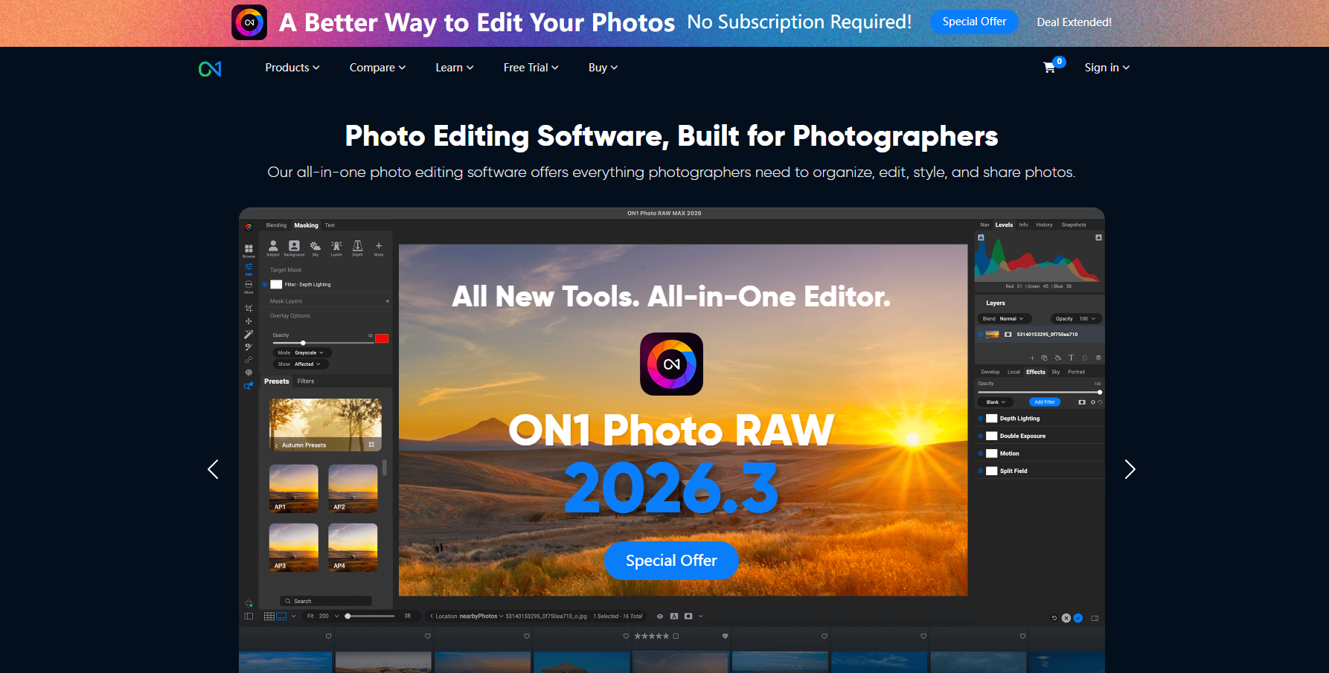Click Special Offer button in top banner
Screen dimensions: 1329x673
tap(974, 22)
